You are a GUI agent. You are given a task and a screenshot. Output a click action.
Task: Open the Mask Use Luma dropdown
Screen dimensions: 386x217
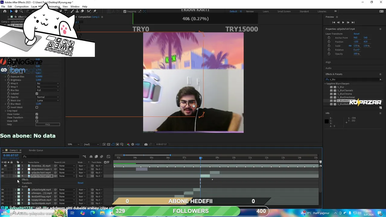coord(48,100)
